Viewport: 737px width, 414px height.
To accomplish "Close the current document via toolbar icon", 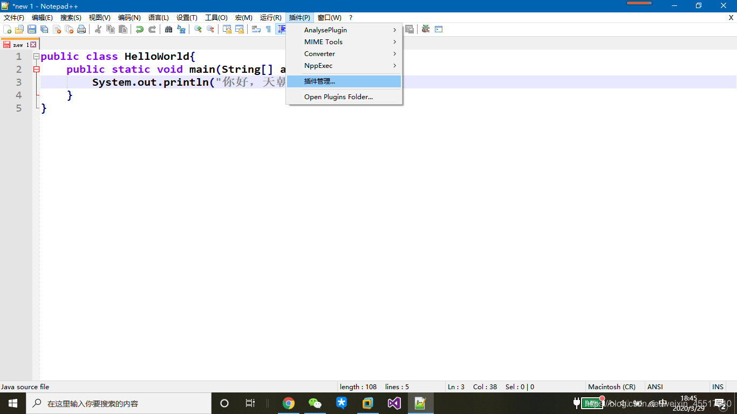I will click(x=57, y=29).
